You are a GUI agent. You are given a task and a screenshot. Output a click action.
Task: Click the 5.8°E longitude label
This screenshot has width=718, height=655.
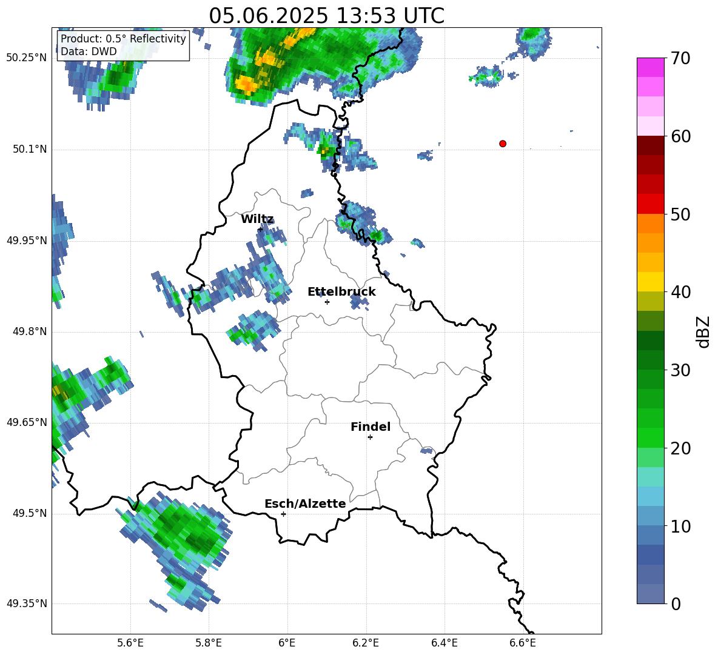coord(209,643)
